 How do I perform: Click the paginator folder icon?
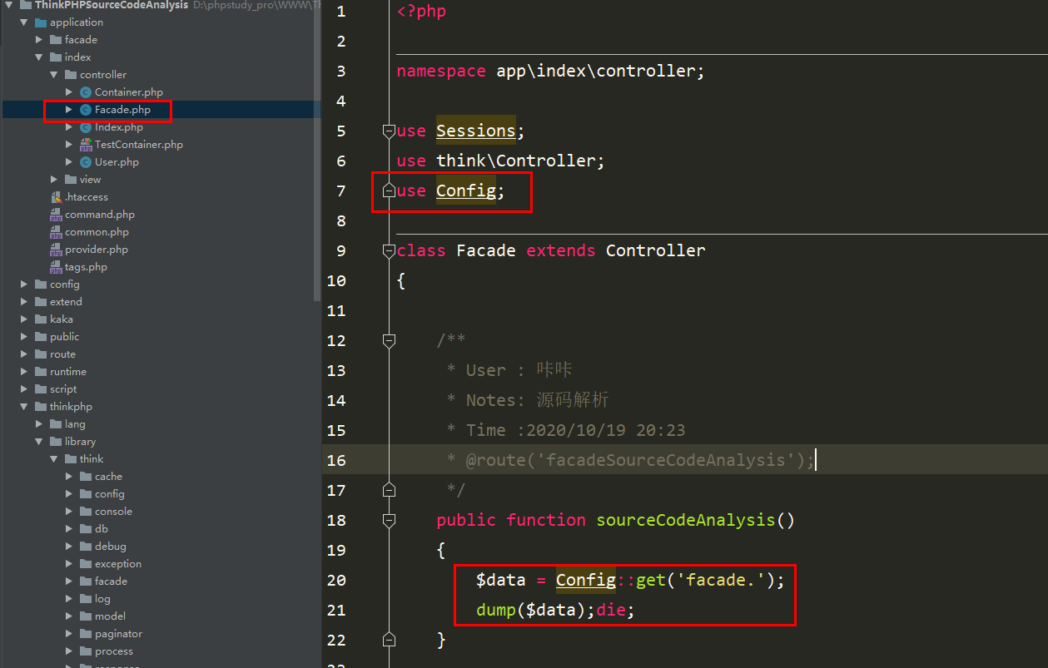tap(86, 634)
